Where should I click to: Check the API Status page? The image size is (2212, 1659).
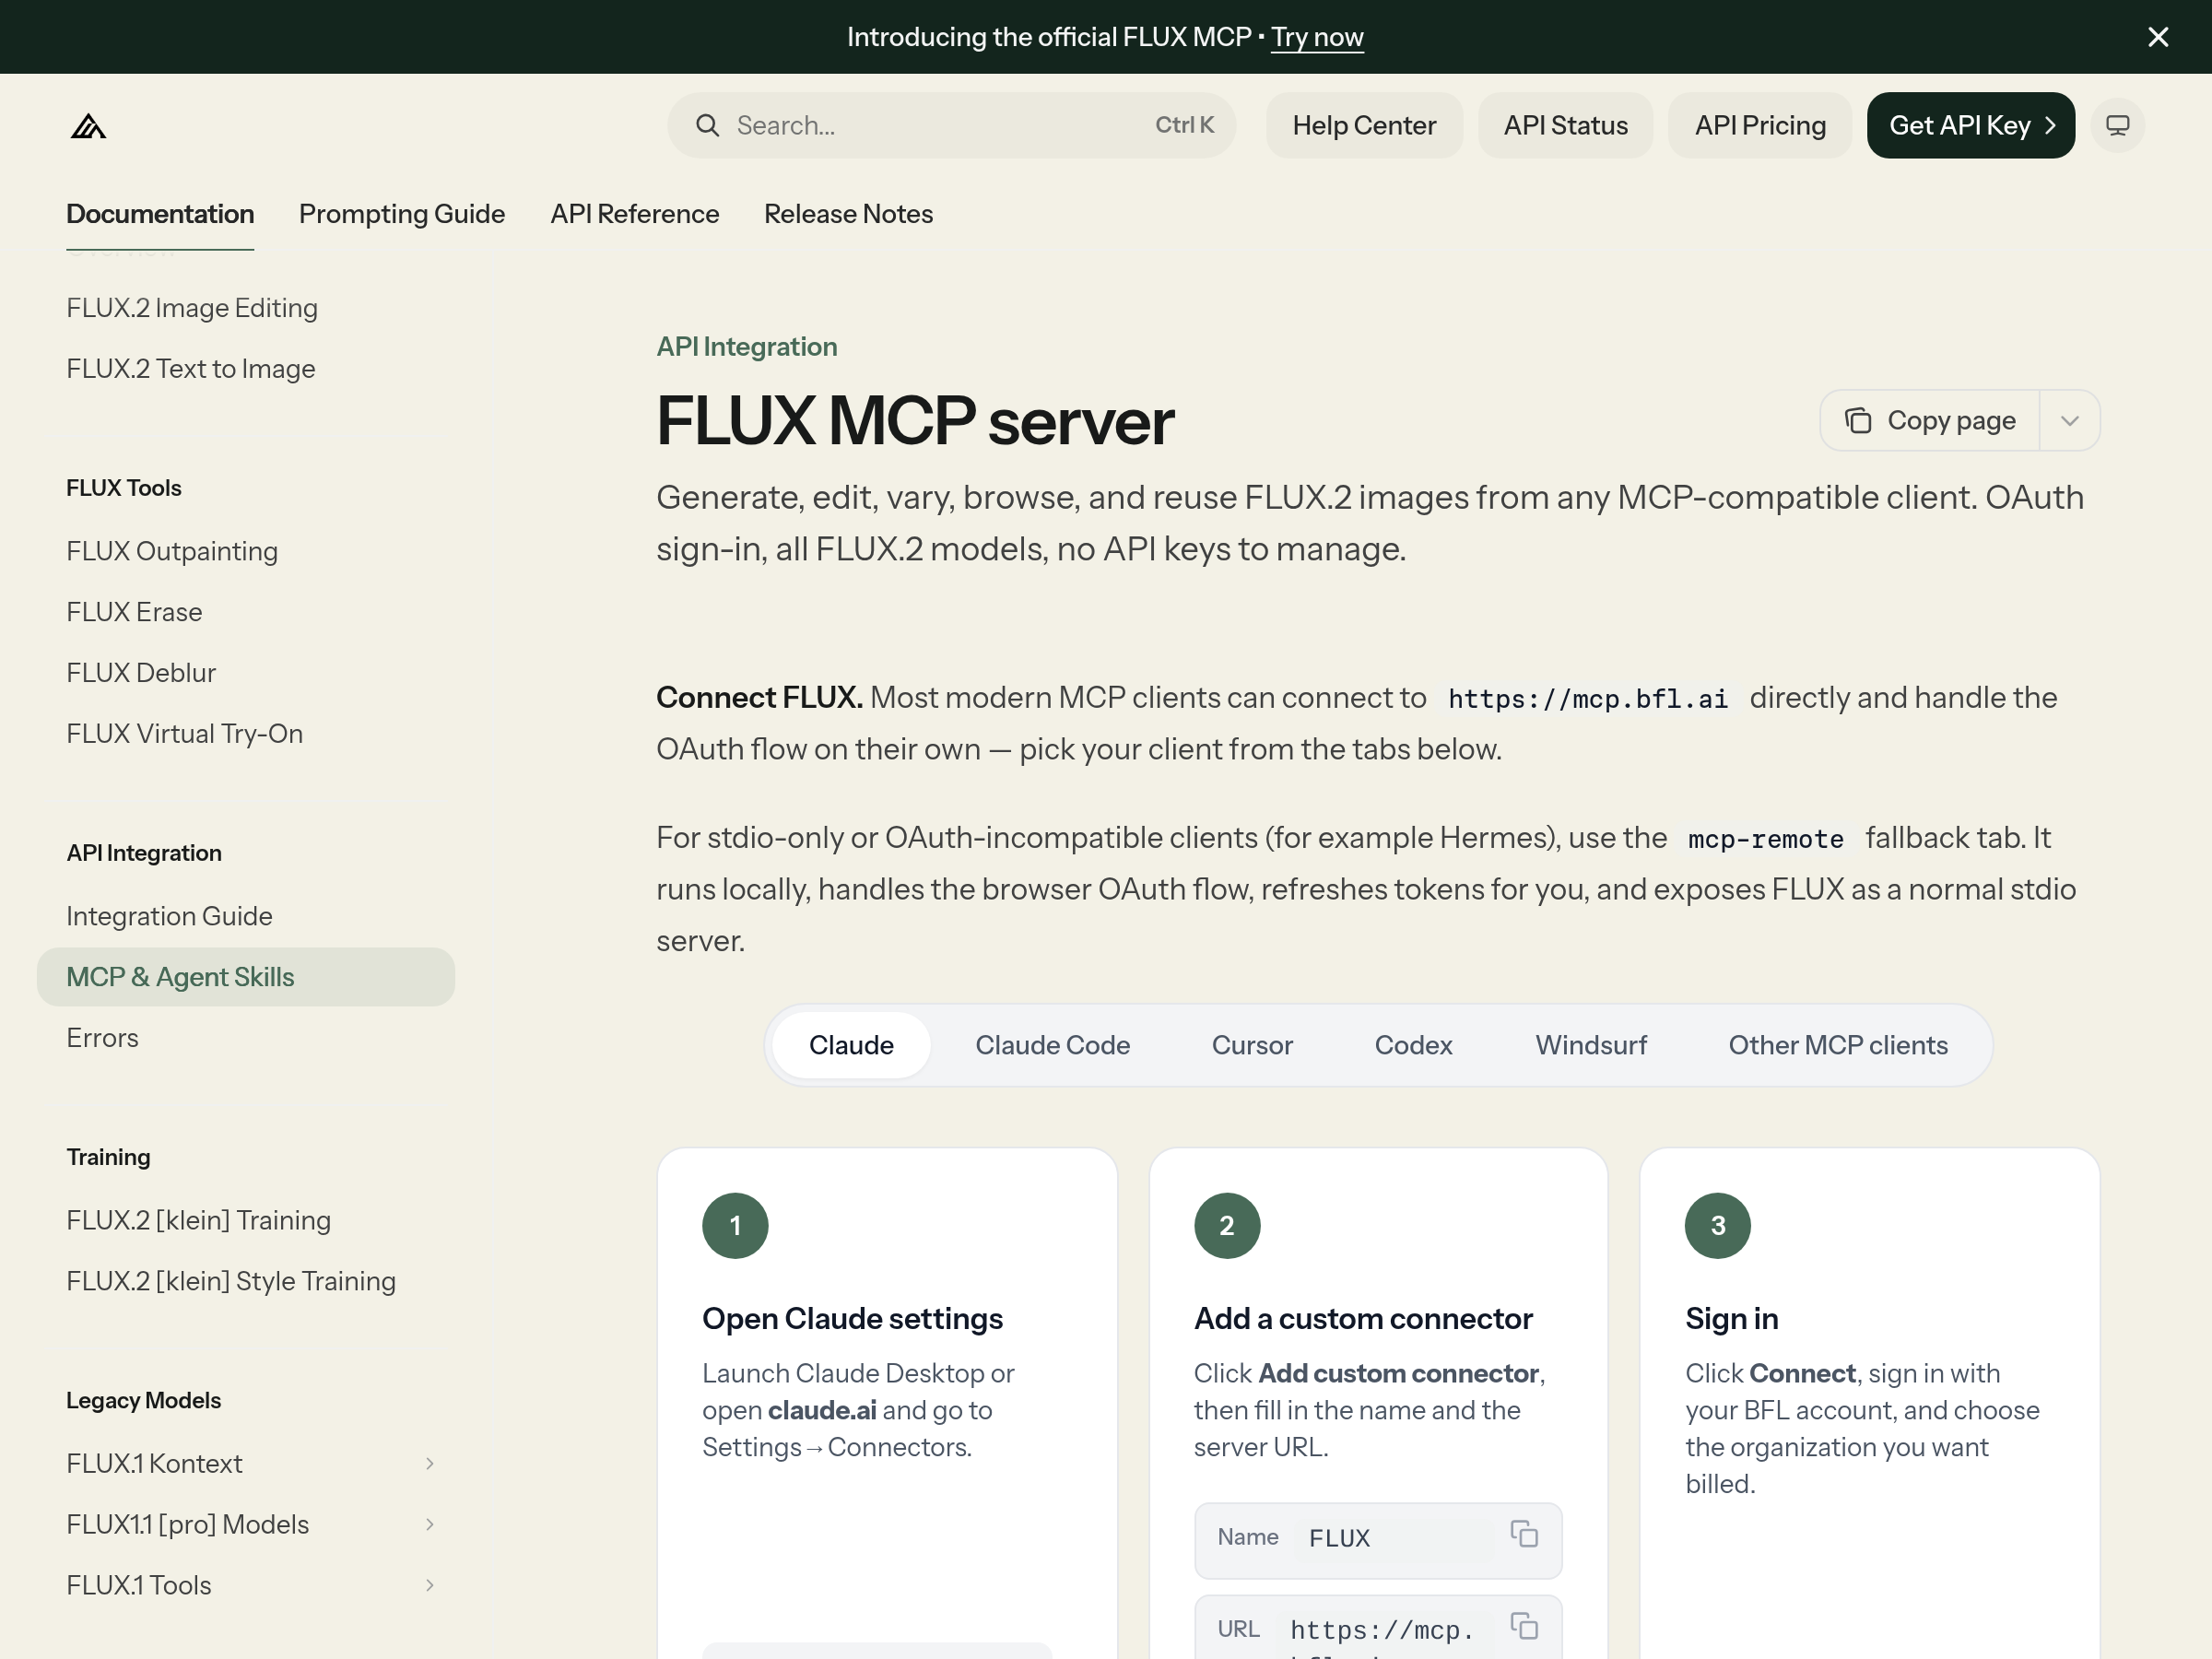[1566, 125]
